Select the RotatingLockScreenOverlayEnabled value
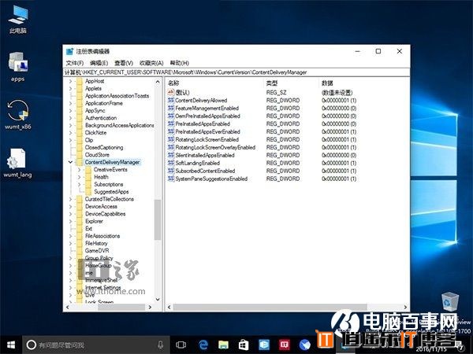Image resolution: width=473 pixels, height=354 pixels. click(215, 147)
